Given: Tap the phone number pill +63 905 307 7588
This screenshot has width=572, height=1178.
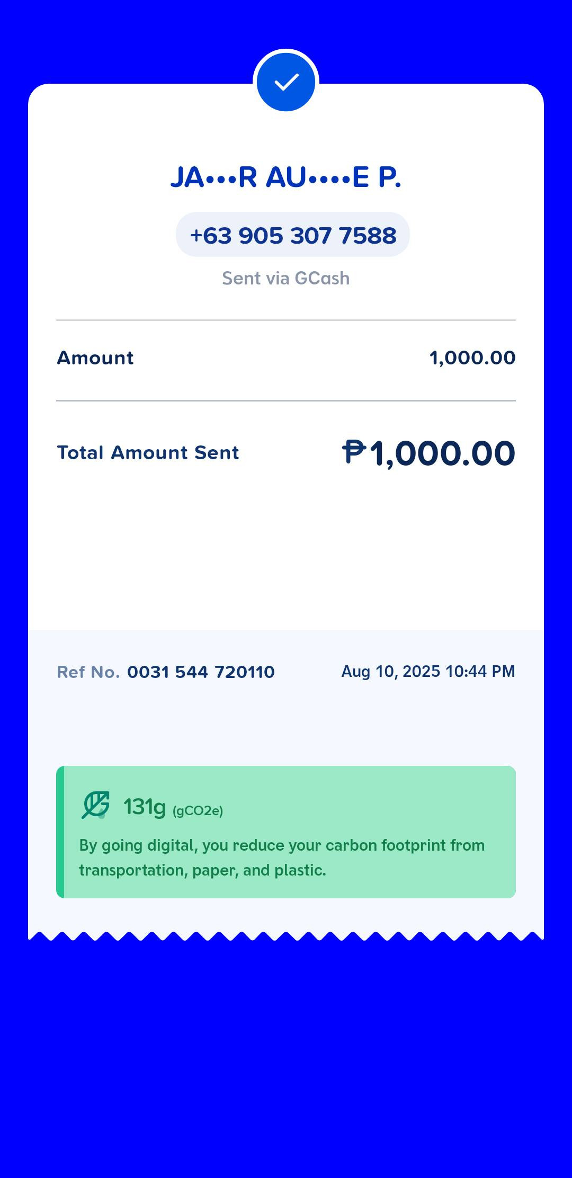Looking at the screenshot, I should (293, 235).
